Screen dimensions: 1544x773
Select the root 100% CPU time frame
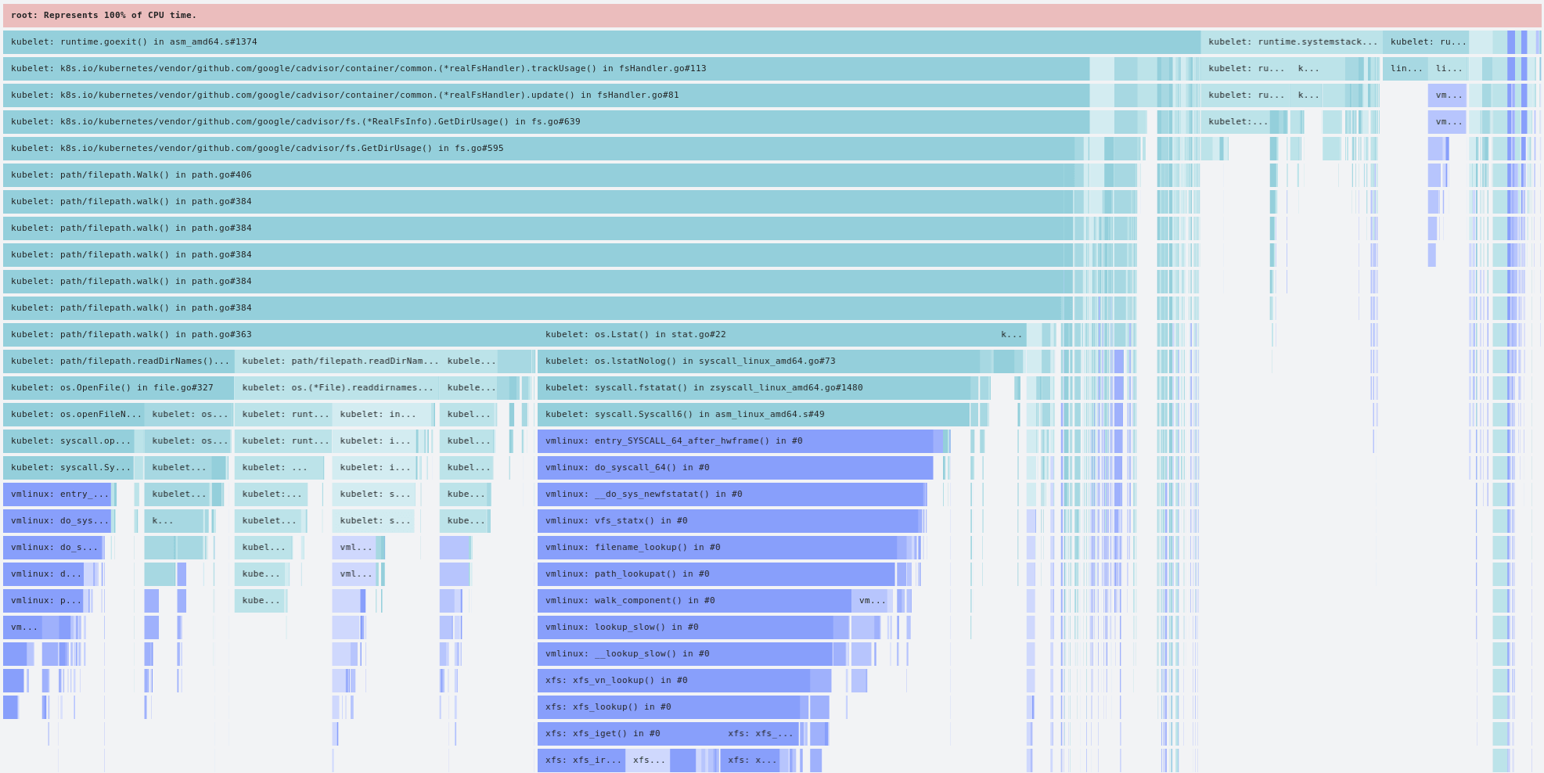coord(772,16)
